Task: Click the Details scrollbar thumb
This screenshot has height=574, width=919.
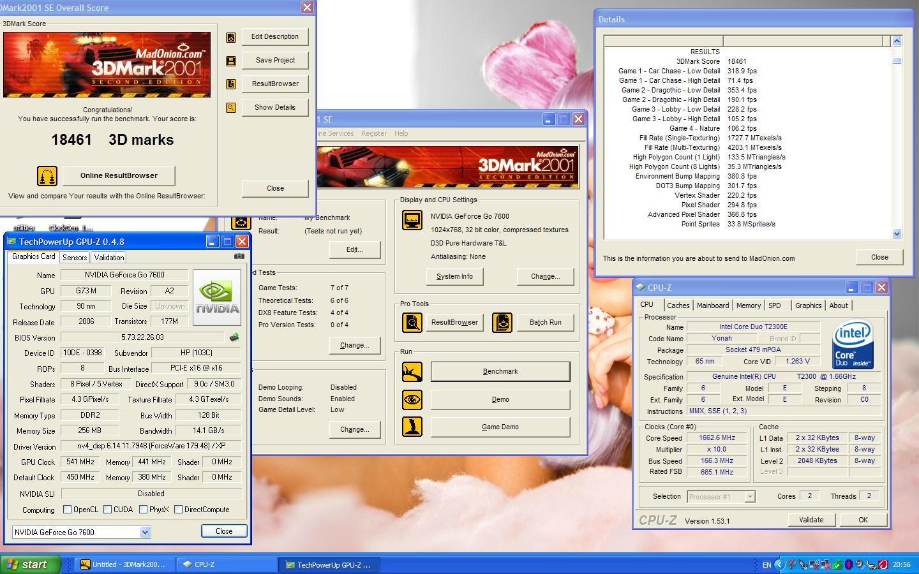Action: point(897,61)
